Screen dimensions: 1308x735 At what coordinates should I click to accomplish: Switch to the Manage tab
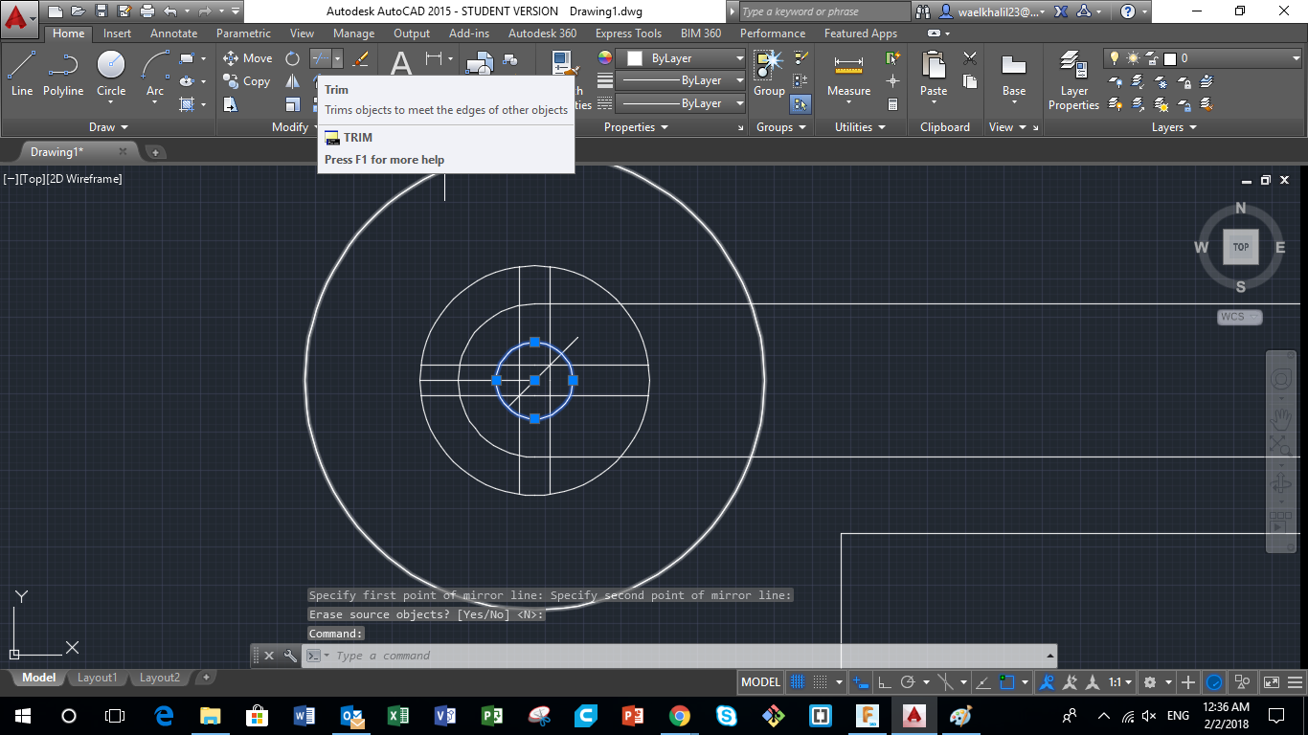[x=353, y=33]
